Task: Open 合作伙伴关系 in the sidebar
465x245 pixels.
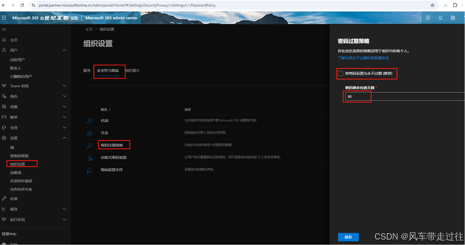Action: pos(21,190)
